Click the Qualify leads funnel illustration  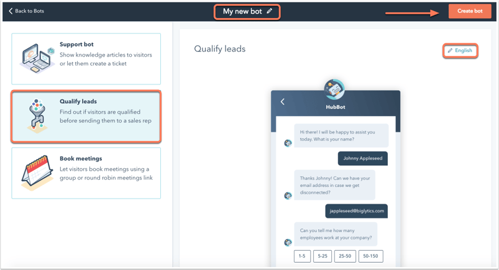coord(37,116)
